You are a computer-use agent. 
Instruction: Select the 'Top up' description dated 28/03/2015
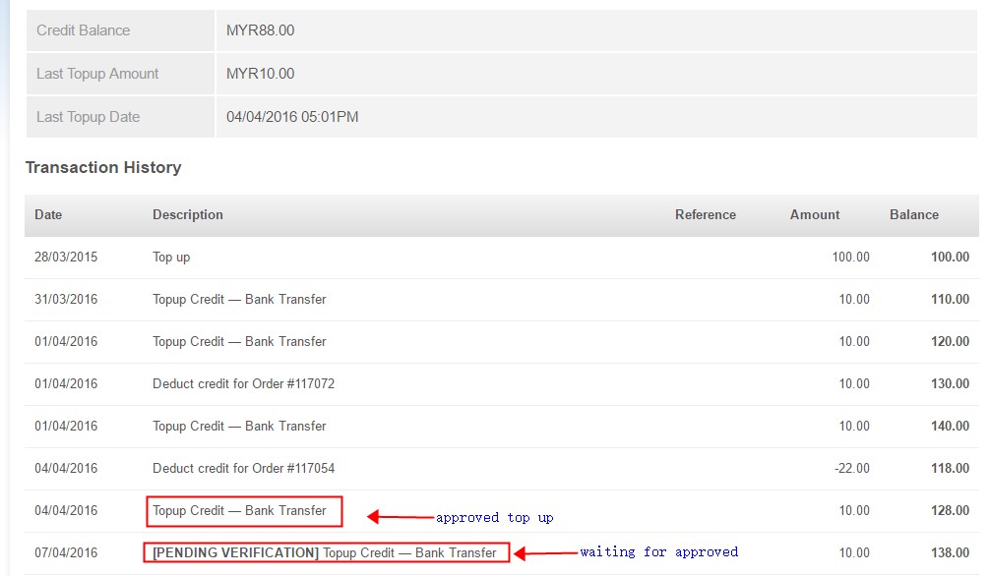tap(171, 257)
